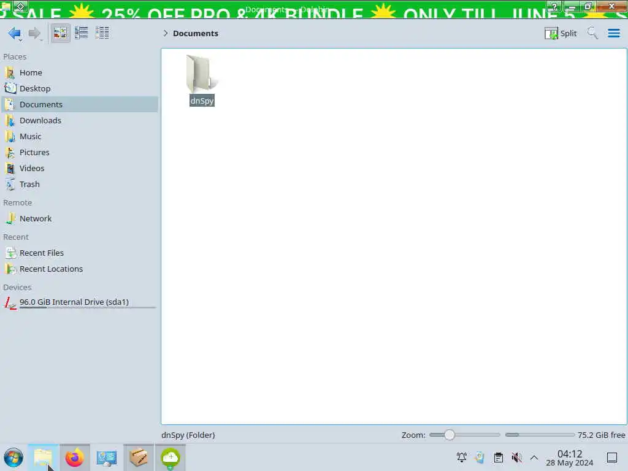Click the Documents breadcrumb label

[196, 33]
